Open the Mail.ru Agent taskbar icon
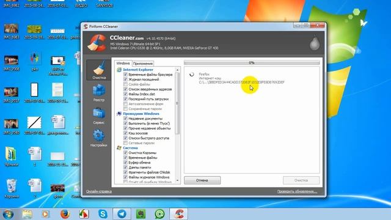 pos(159,214)
